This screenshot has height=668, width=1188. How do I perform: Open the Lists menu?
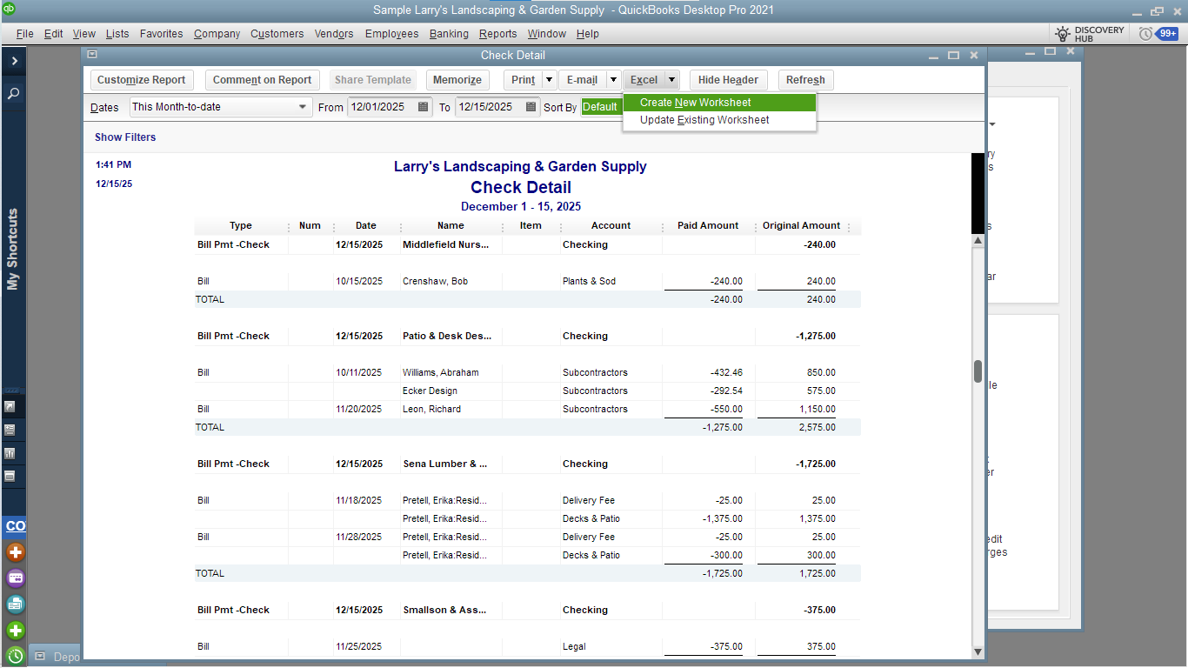click(x=117, y=34)
